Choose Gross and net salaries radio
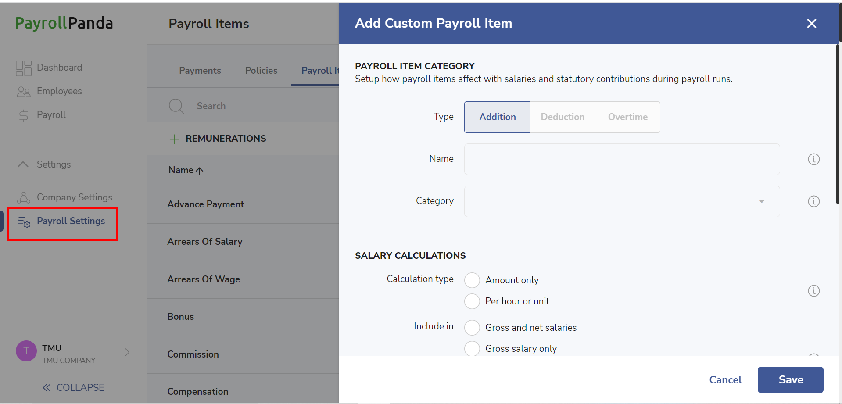 (472, 328)
